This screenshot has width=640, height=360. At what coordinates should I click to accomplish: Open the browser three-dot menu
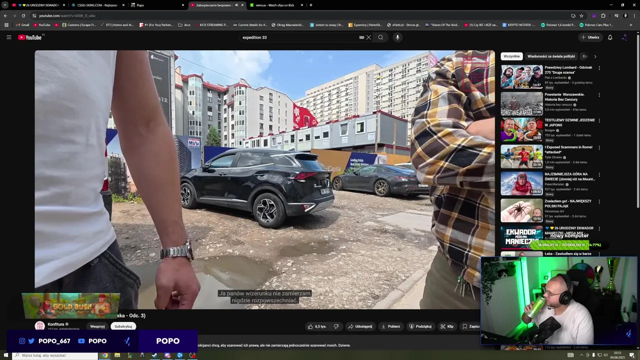[633, 15]
